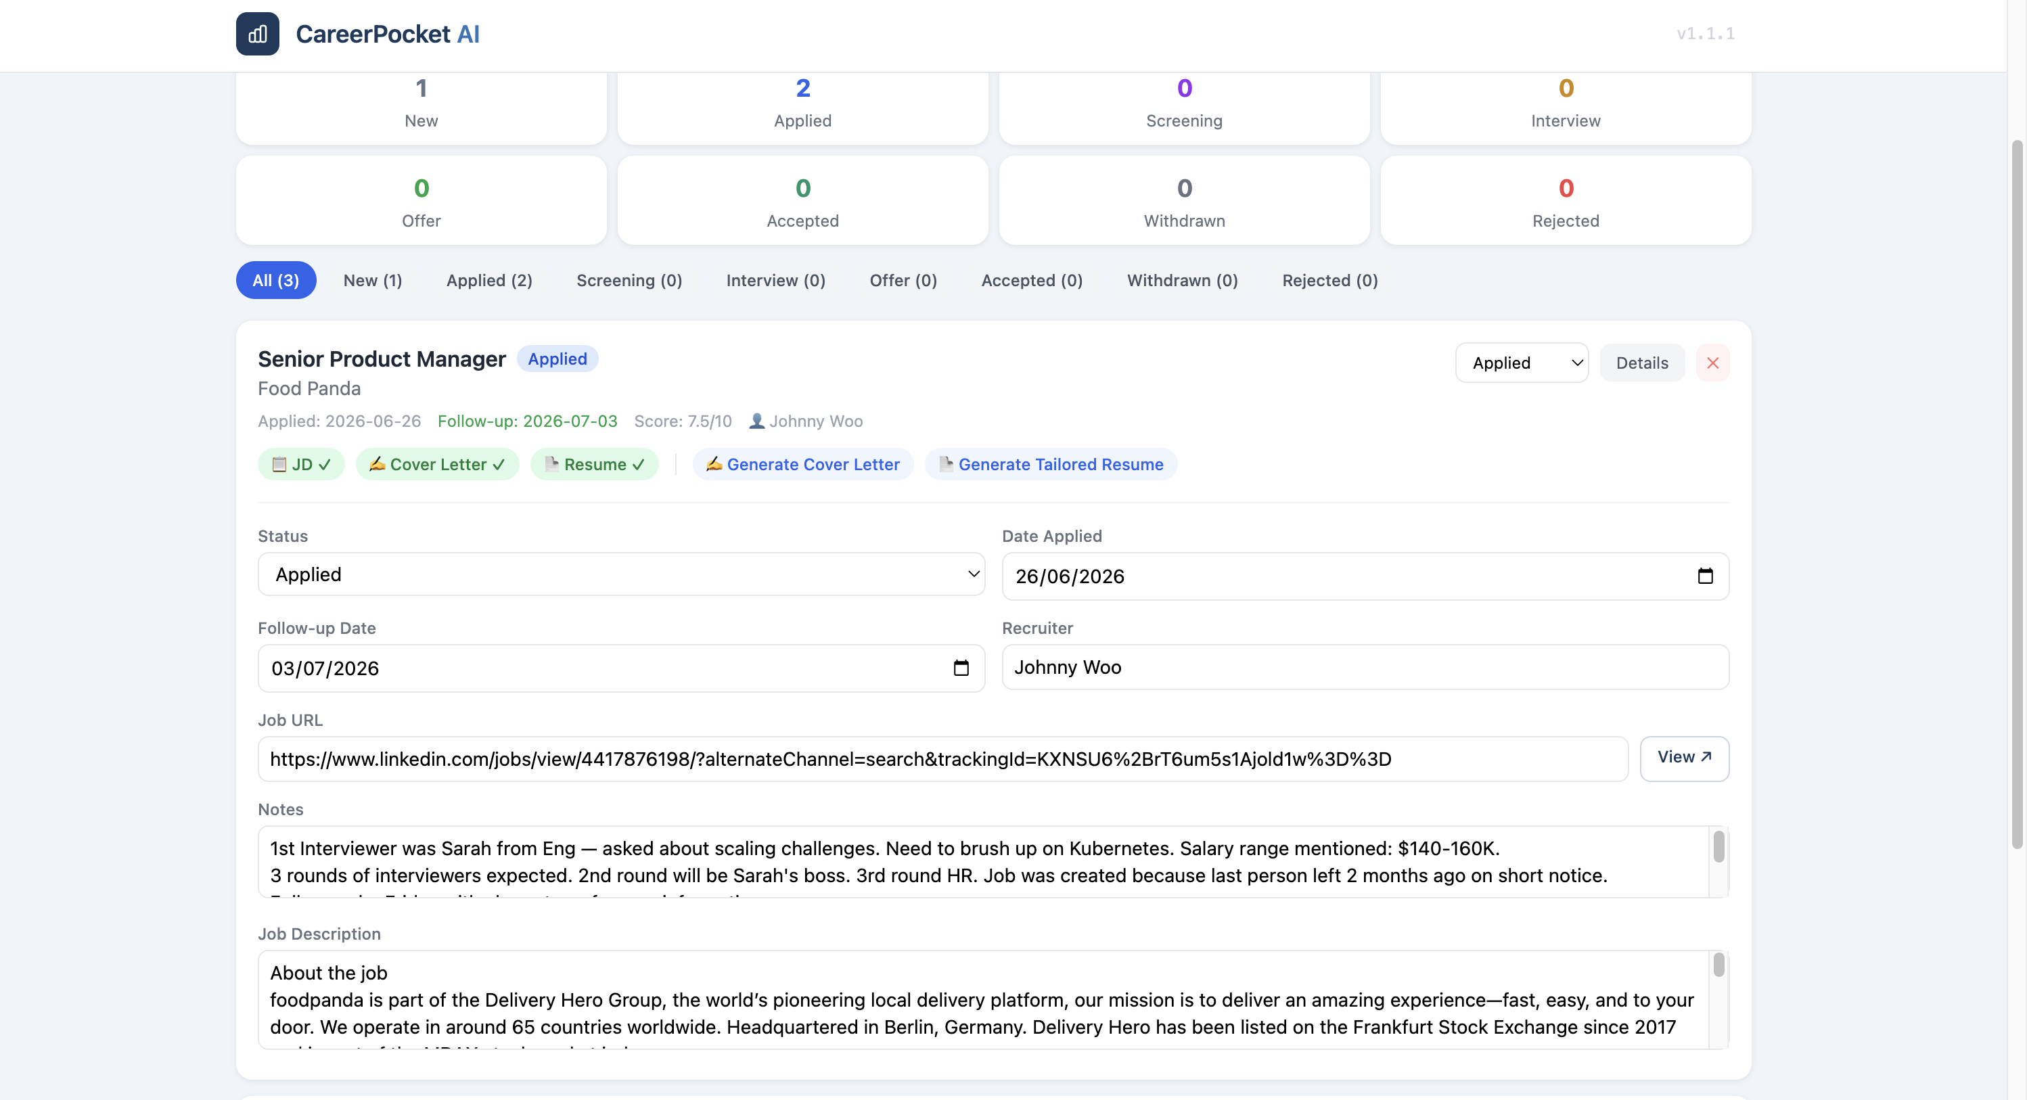
Task: Switch to the Applied (2) tab
Action: pyautogui.click(x=489, y=280)
